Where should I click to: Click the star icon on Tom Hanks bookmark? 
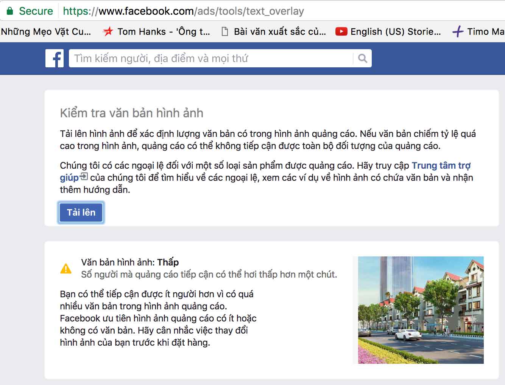[x=108, y=31]
